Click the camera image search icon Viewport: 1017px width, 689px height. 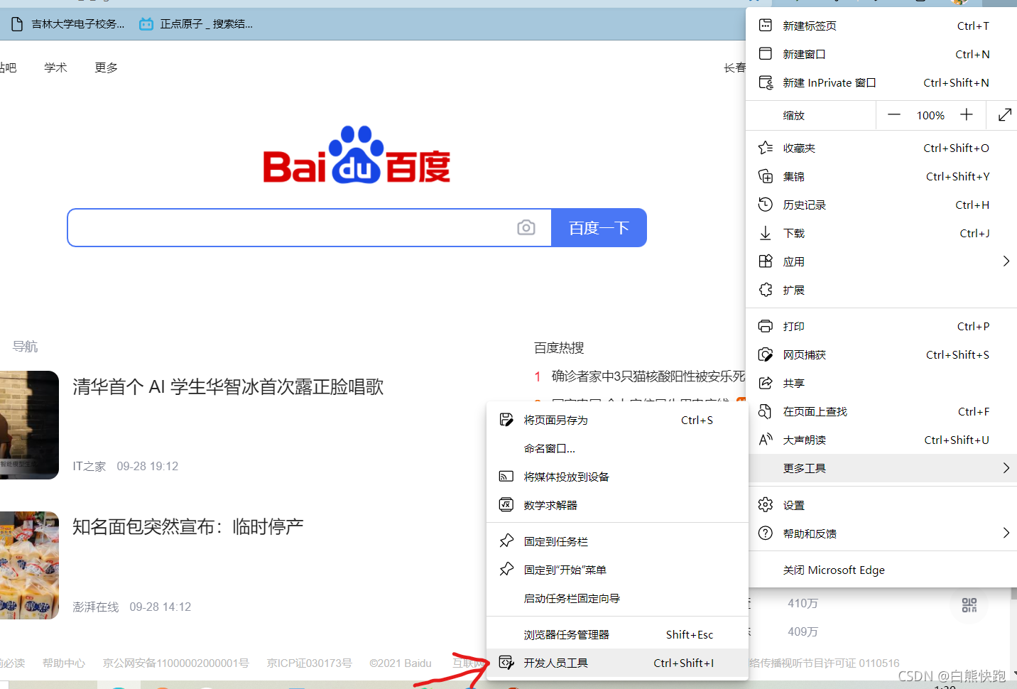coord(526,227)
